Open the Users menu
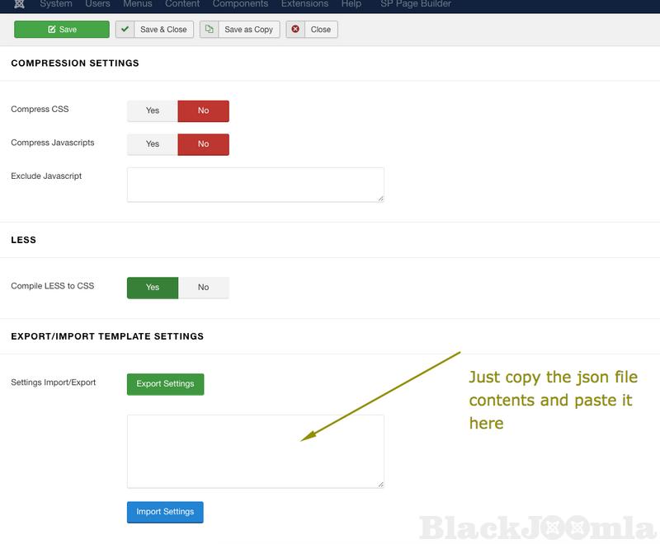This screenshot has height=544, width=660. [97, 4]
